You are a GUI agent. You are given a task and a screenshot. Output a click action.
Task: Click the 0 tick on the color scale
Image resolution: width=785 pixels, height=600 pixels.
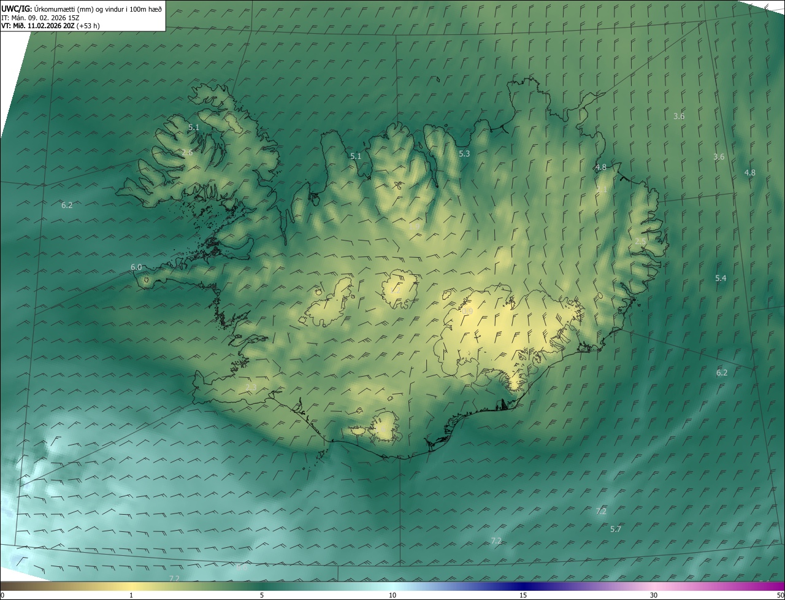point(2,595)
